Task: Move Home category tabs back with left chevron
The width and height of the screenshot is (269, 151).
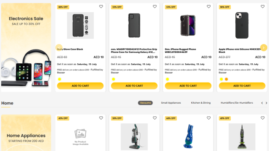Action: tap(262, 103)
